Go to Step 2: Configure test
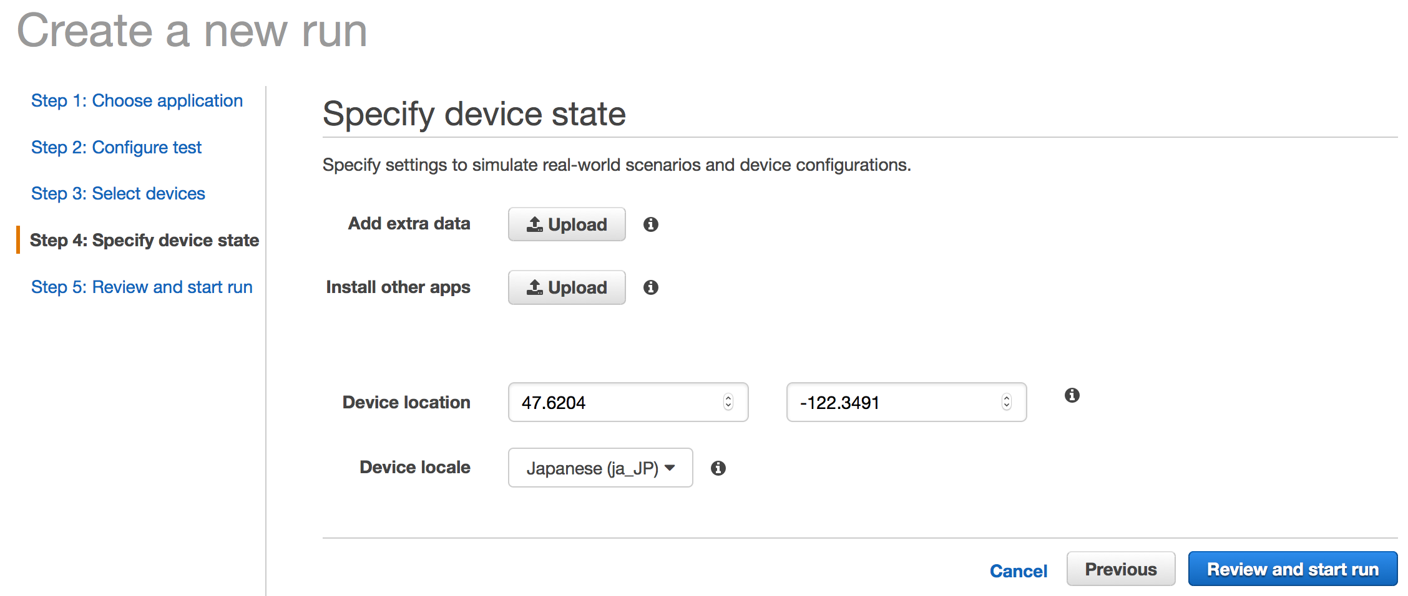The width and height of the screenshot is (1408, 596). pyautogui.click(x=116, y=148)
